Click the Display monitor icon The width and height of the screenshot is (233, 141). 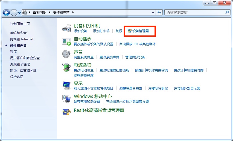pos(66,86)
